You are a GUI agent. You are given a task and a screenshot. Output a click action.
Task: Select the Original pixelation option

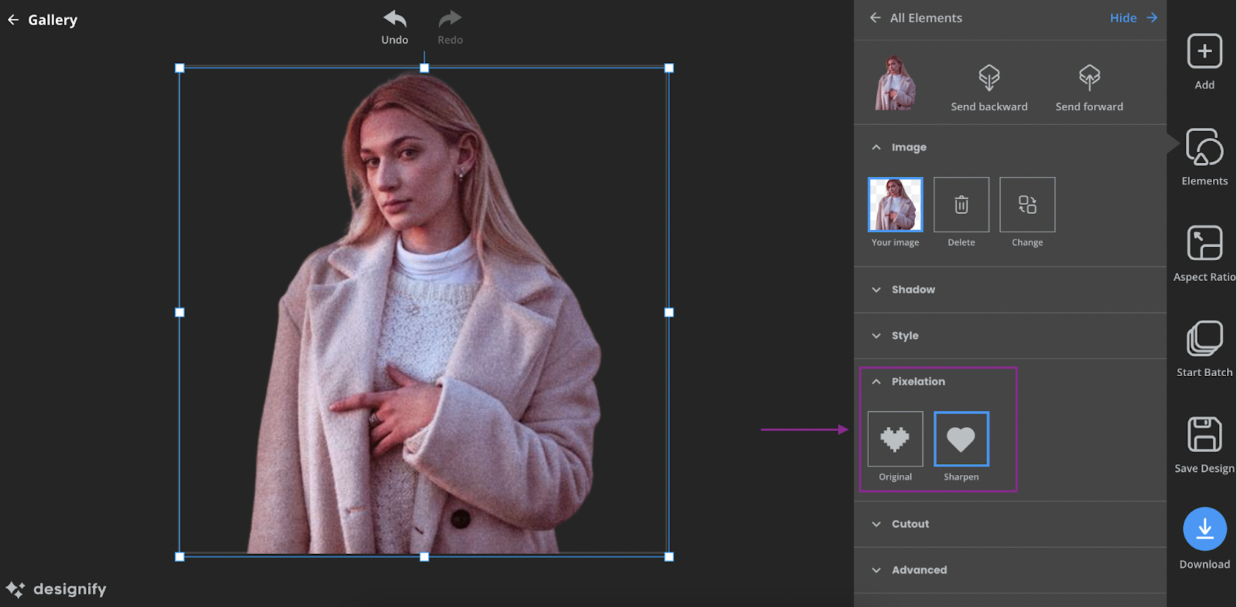click(x=895, y=439)
